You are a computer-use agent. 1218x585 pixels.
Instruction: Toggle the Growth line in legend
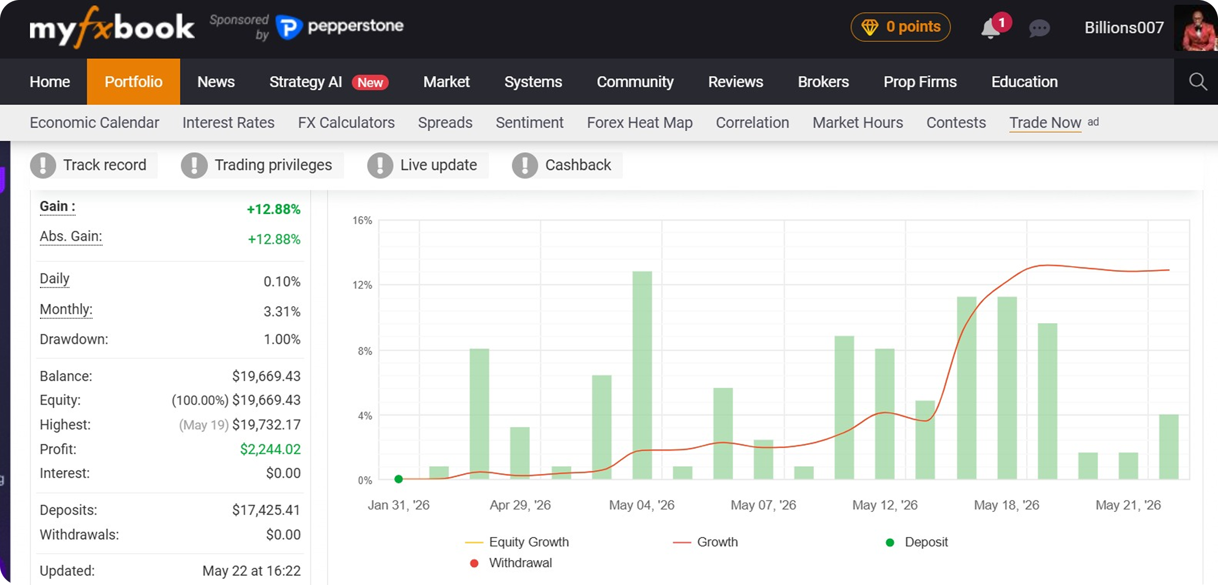click(705, 542)
